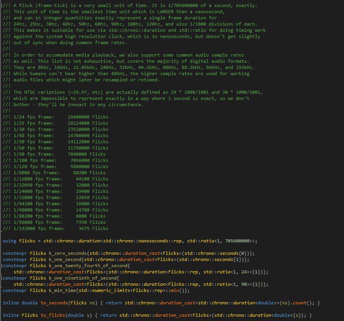
Task: Click the word 'LARGER' in the comment
Action: [165, 12]
